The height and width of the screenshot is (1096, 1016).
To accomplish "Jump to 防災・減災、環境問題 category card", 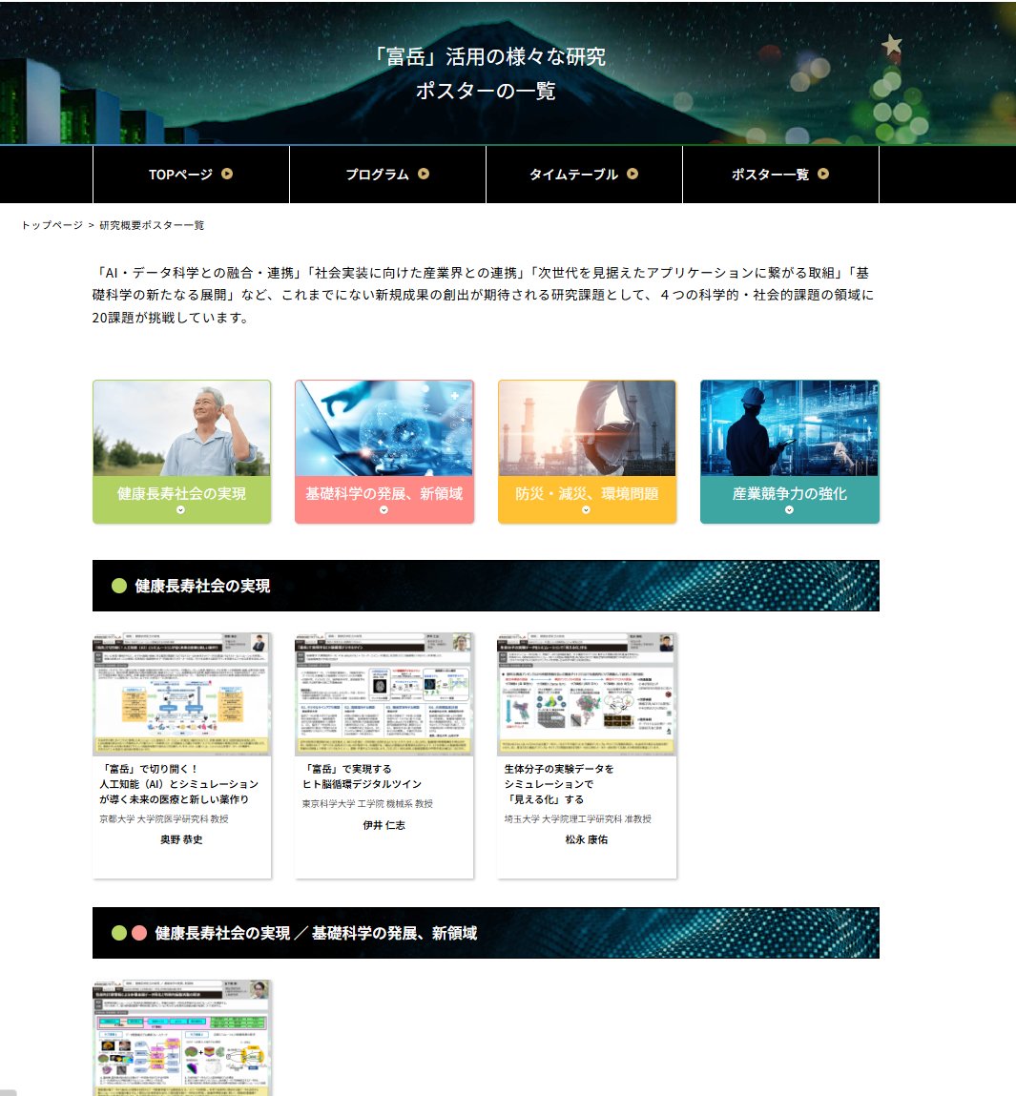I will coord(587,451).
